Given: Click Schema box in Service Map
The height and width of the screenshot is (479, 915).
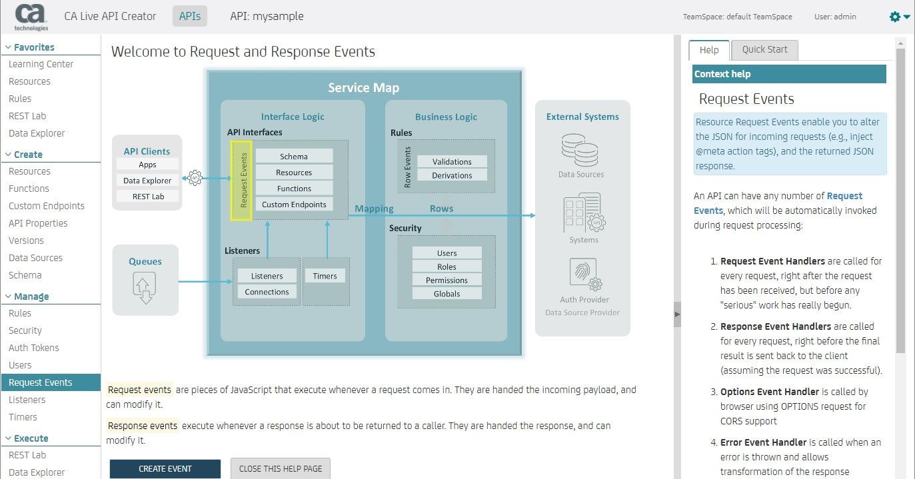Looking at the screenshot, I should coord(294,157).
